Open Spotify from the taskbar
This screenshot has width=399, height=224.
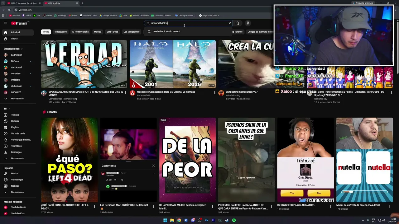click(x=234, y=220)
